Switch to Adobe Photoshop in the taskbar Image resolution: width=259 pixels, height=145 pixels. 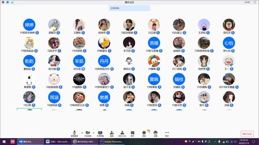point(112,141)
